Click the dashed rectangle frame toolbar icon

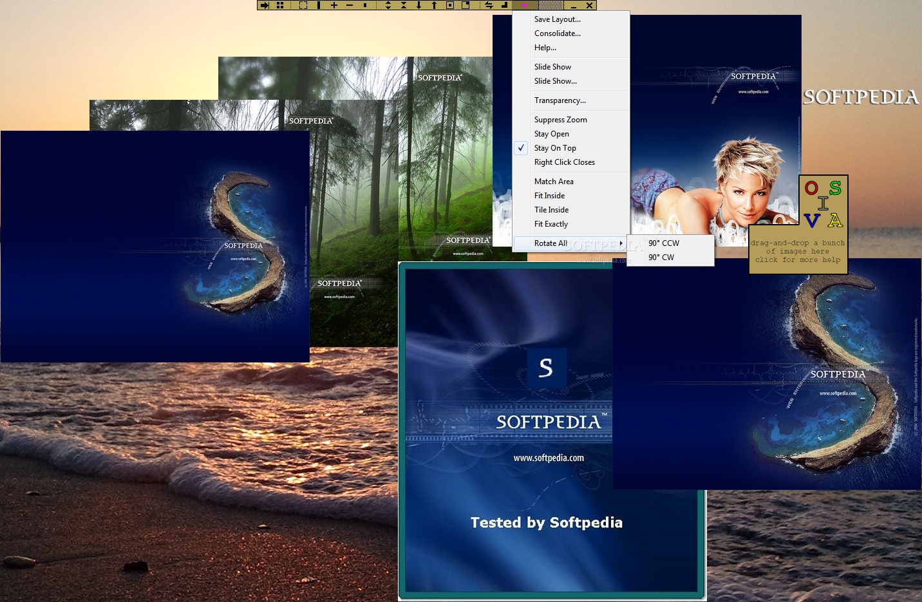[x=303, y=5]
